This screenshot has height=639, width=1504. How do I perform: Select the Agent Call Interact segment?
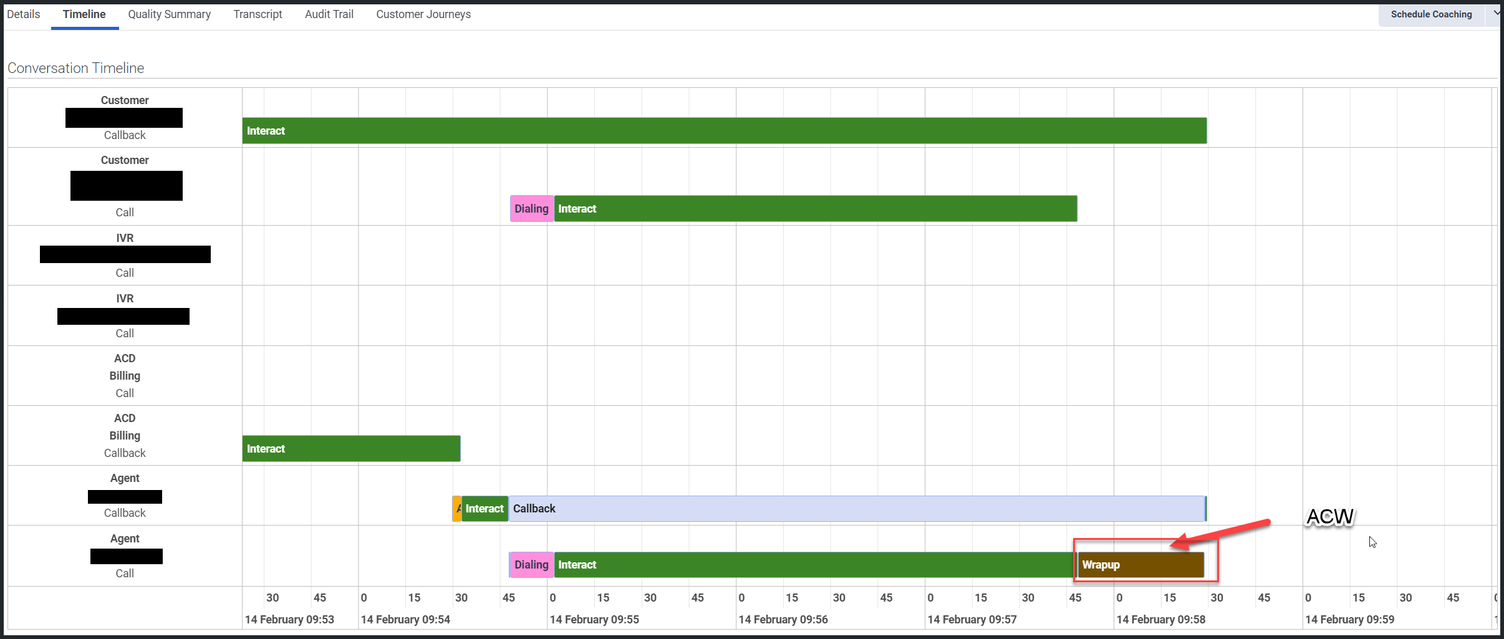[816, 565]
